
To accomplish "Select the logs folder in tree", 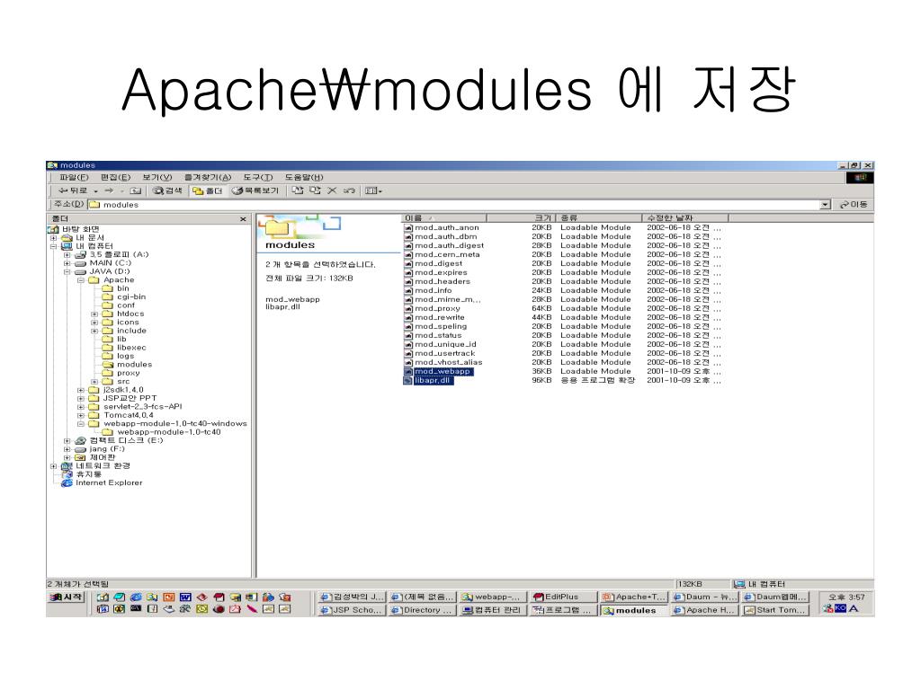I will click(x=125, y=356).
